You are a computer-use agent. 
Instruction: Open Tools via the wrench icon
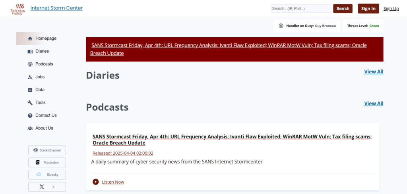[30, 103]
